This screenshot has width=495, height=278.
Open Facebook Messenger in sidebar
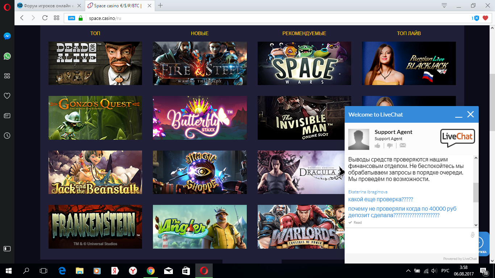(7, 36)
